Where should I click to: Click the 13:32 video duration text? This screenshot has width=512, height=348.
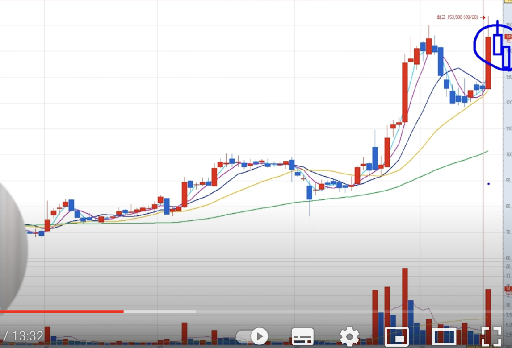coord(27,336)
